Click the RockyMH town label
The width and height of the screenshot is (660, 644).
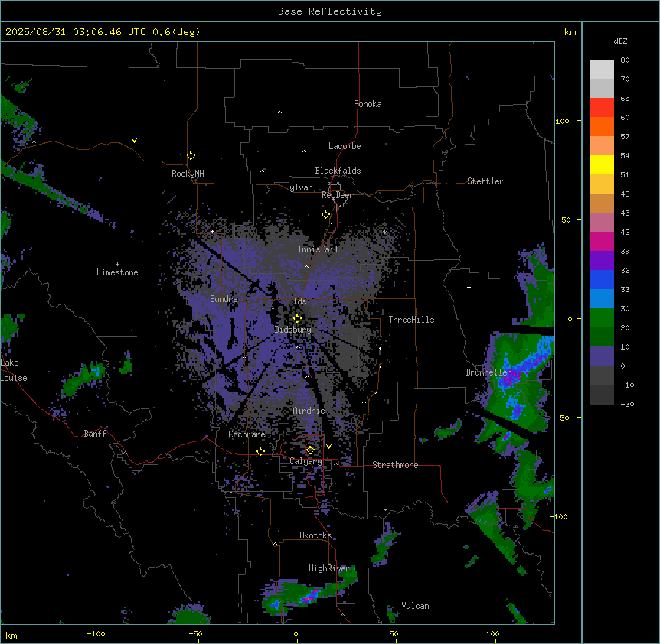(188, 174)
